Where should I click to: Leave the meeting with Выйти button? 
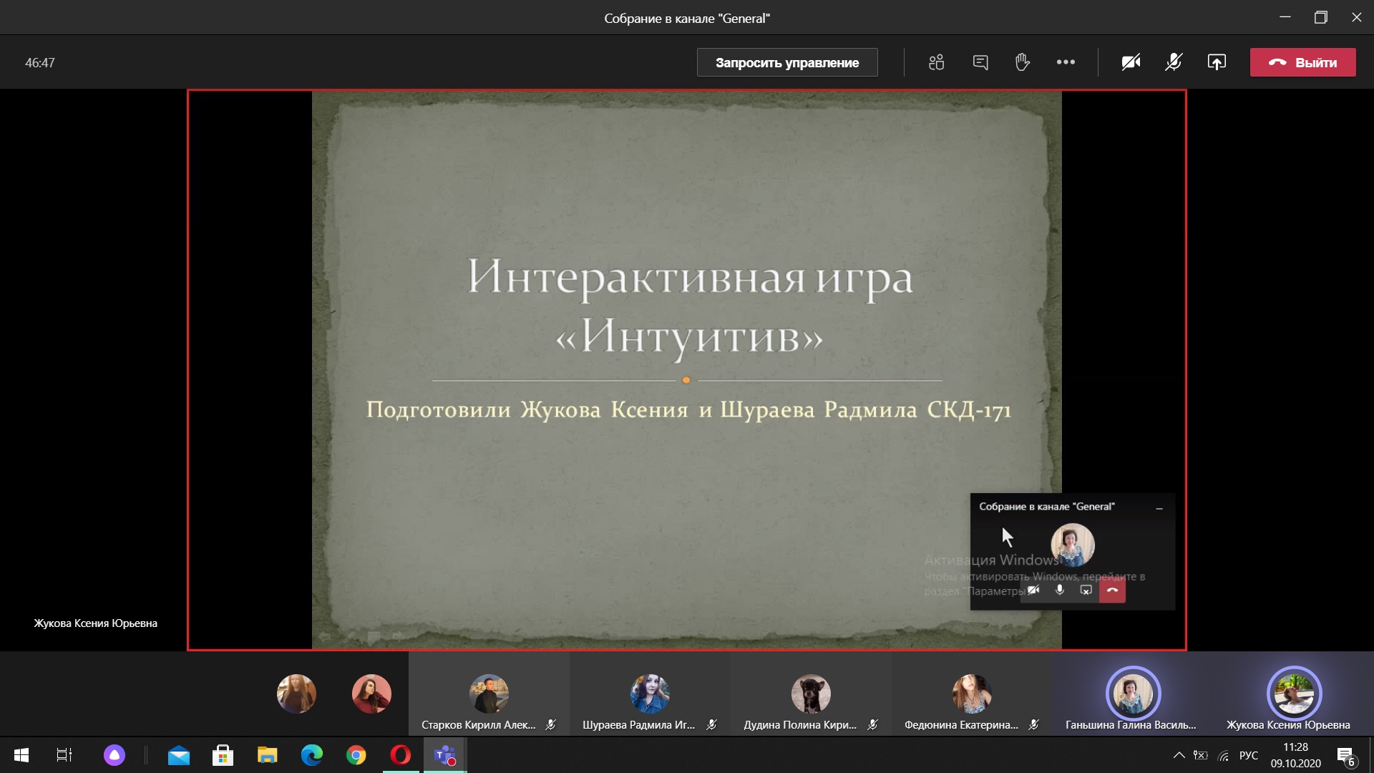pos(1302,62)
